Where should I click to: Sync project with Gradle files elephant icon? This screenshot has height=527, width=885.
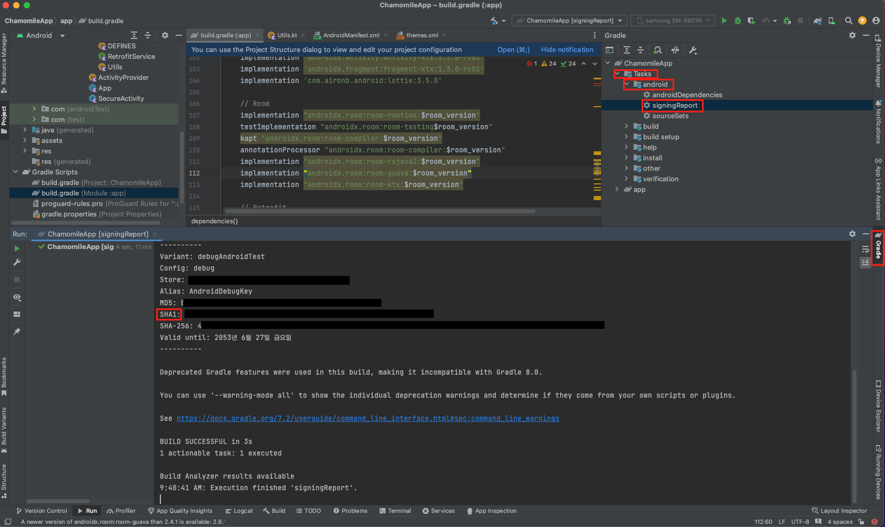click(818, 20)
